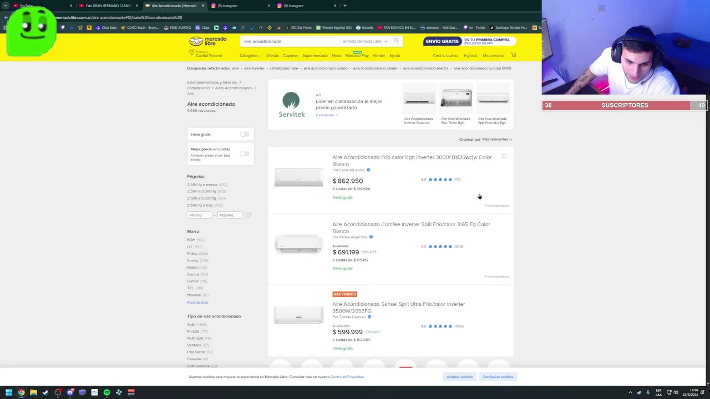Viewport: 710px width, 399px height.
Task: Click the verified badge next to Midea Argentina
Action: (x=371, y=237)
